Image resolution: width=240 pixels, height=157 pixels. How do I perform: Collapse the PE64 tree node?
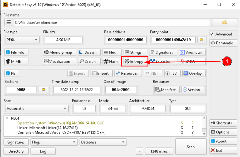click(7, 118)
